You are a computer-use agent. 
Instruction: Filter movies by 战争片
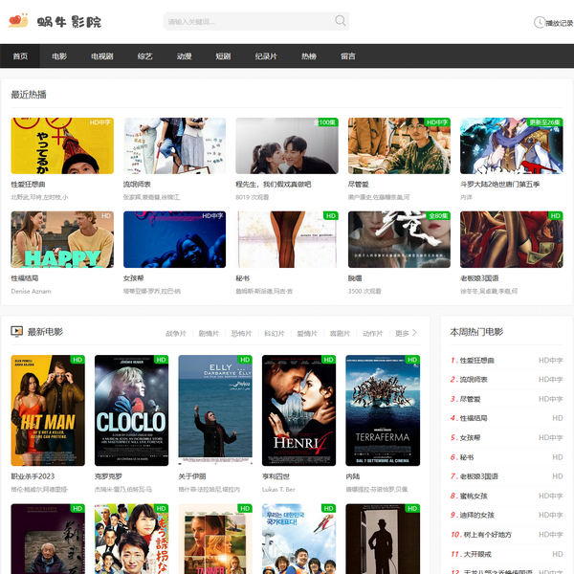coord(176,334)
